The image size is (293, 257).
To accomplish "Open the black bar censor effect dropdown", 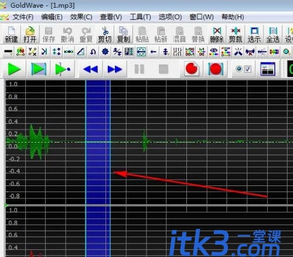I will [x=8, y=52].
